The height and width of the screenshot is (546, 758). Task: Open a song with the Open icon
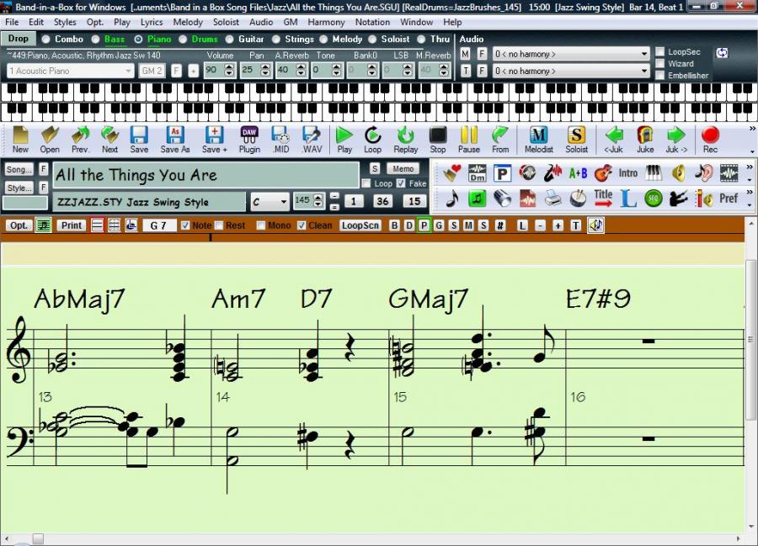pyautogui.click(x=50, y=140)
